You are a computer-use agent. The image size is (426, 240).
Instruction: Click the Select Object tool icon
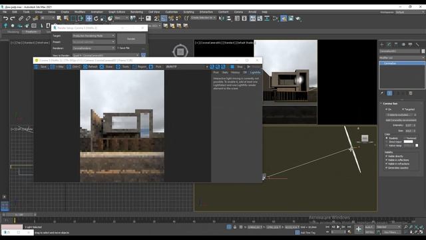pyautogui.click(x=59, y=18)
